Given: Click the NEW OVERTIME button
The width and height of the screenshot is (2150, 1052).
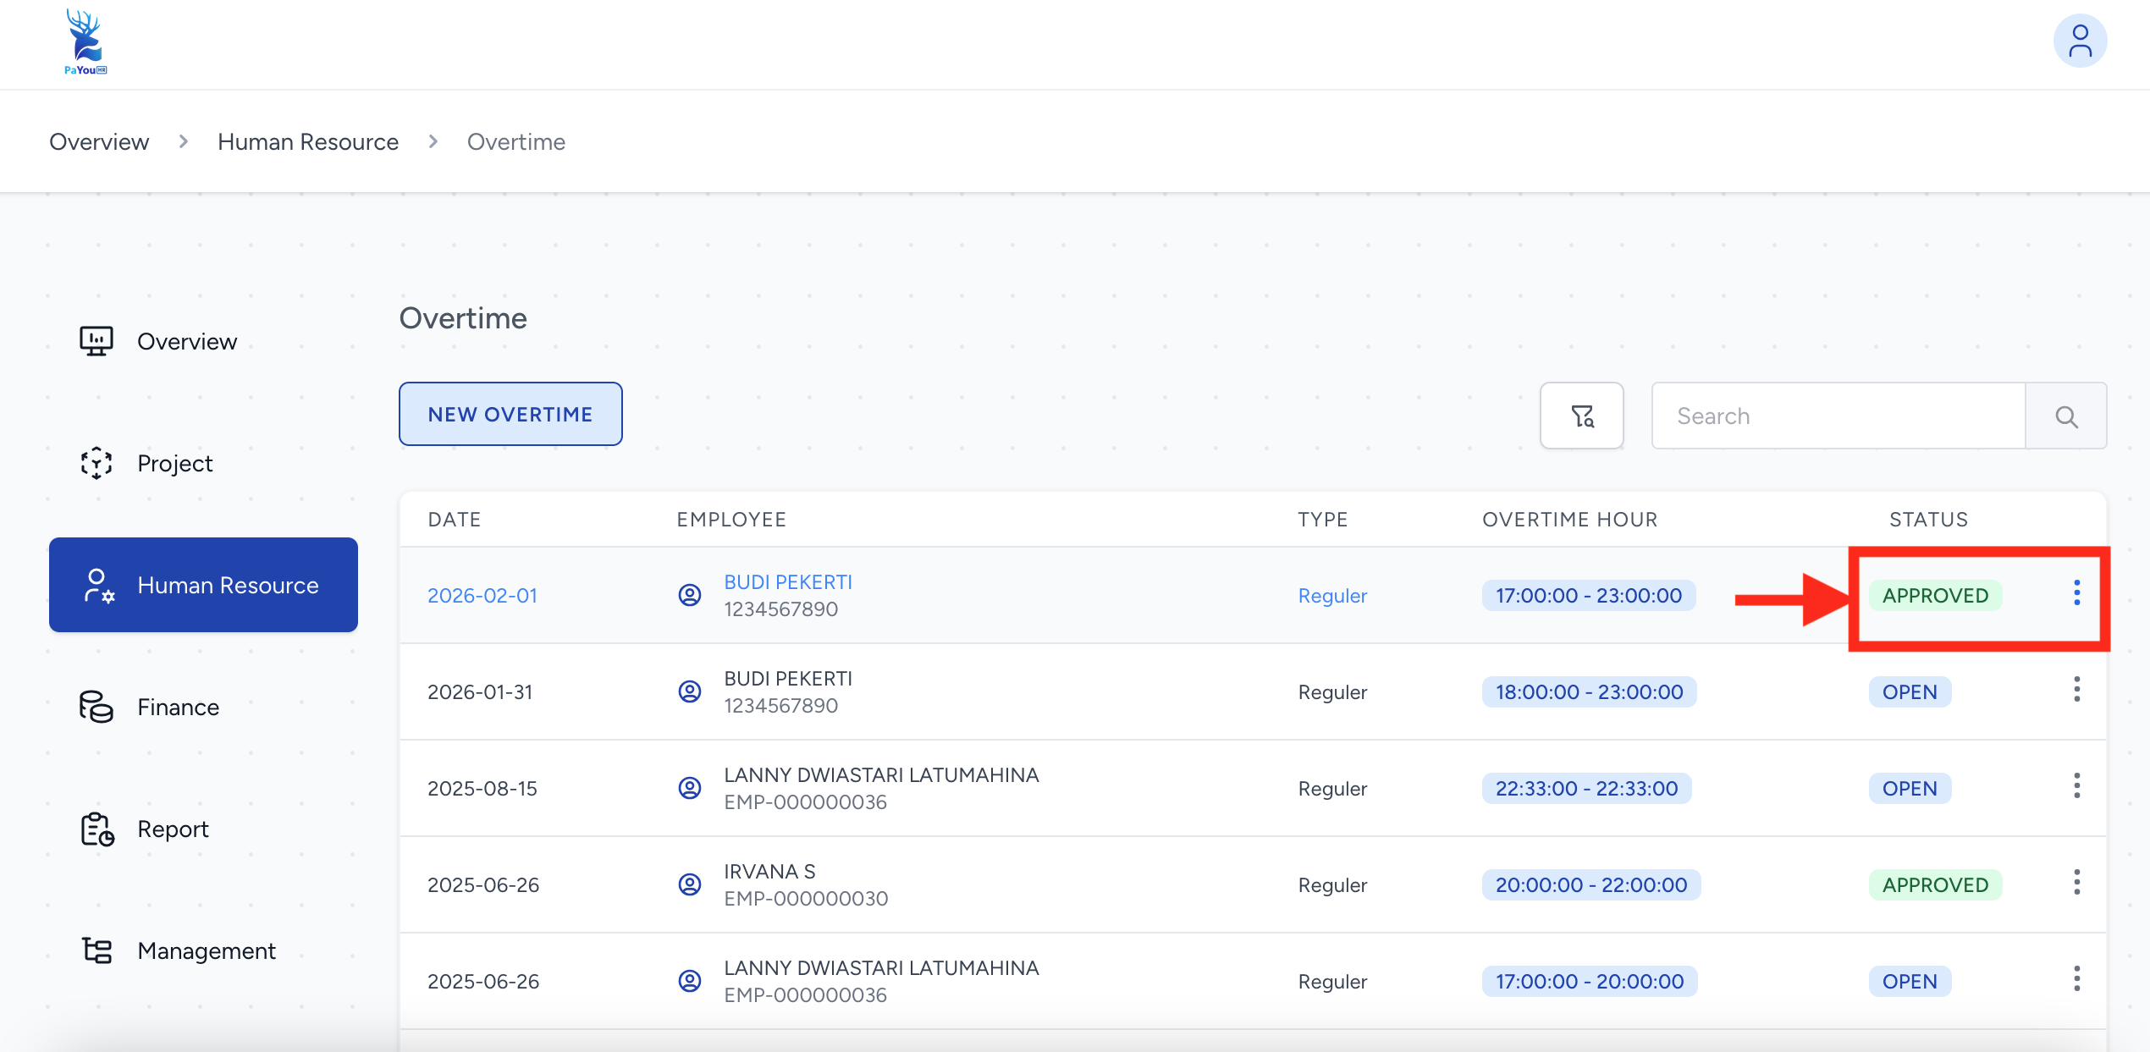Looking at the screenshot, I should pos(510,414).
